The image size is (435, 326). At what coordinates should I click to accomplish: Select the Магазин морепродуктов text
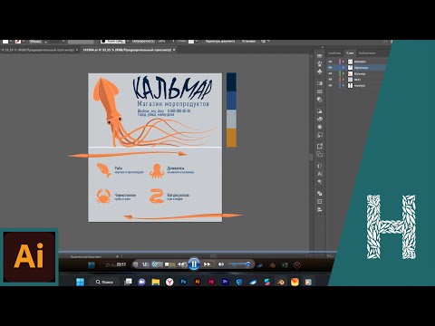(x=173, y=104)
